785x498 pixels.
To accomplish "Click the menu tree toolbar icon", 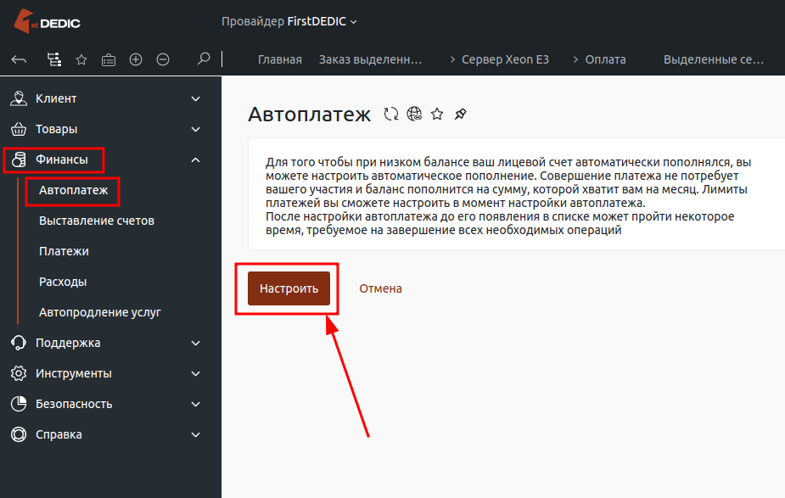I will 54,59.
